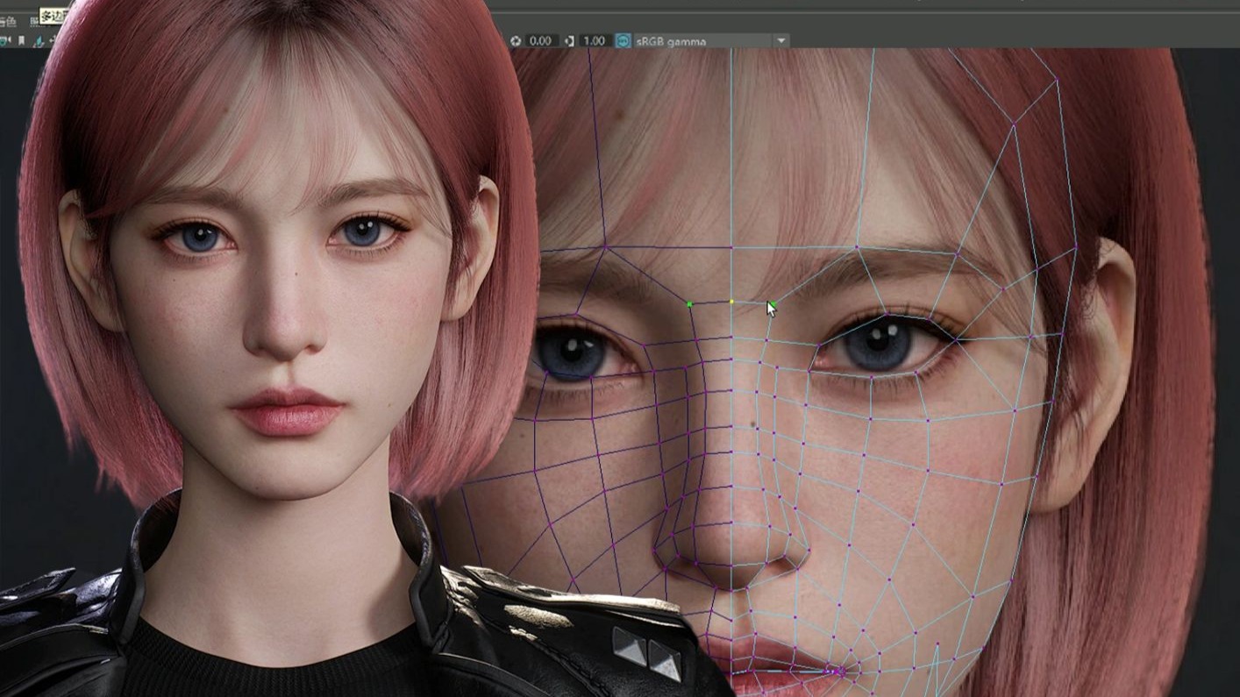The image size is (1240, 697).
Task: Click the gamma reset icon
Action: point(570,41)
